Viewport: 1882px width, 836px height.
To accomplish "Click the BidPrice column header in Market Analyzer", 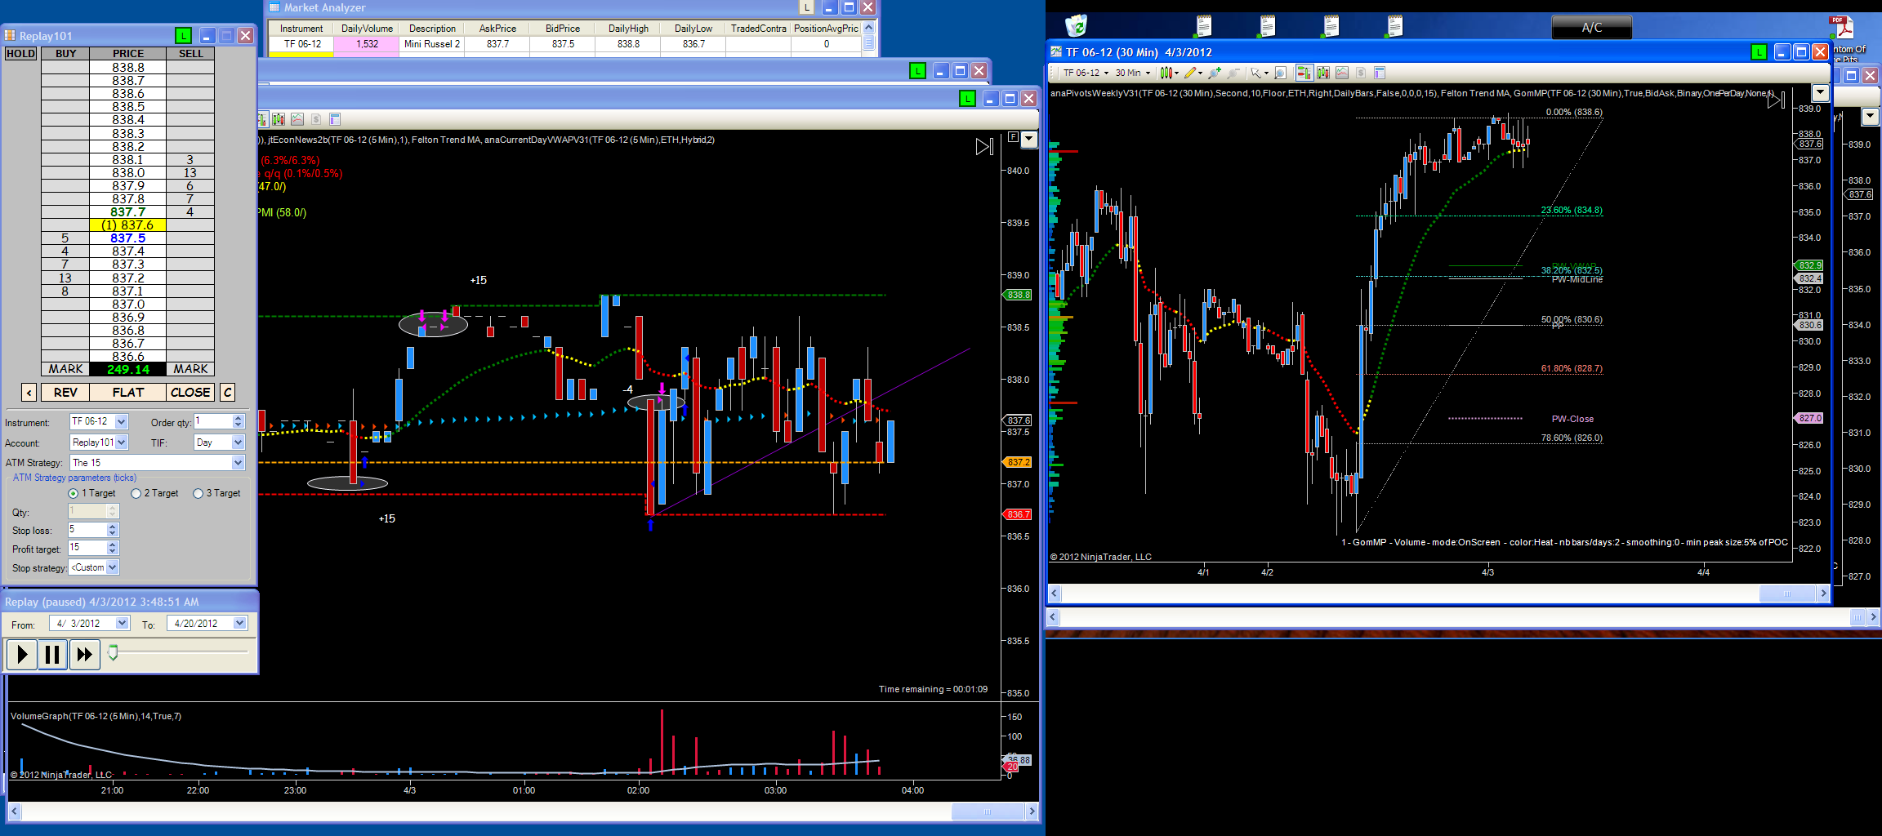I will click(563, 29).
